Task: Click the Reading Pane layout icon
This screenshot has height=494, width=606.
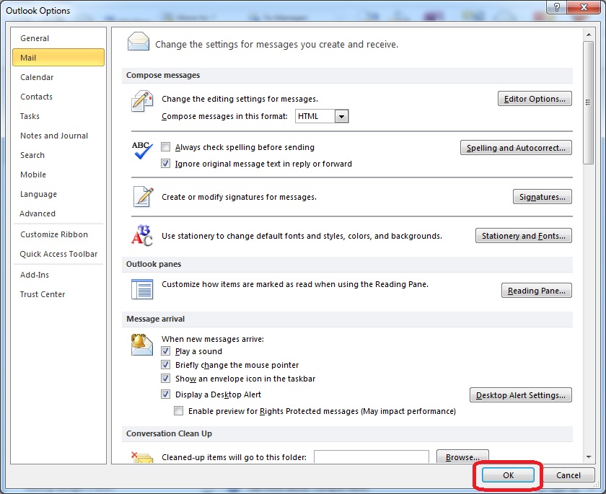Action: coord(142,288)
